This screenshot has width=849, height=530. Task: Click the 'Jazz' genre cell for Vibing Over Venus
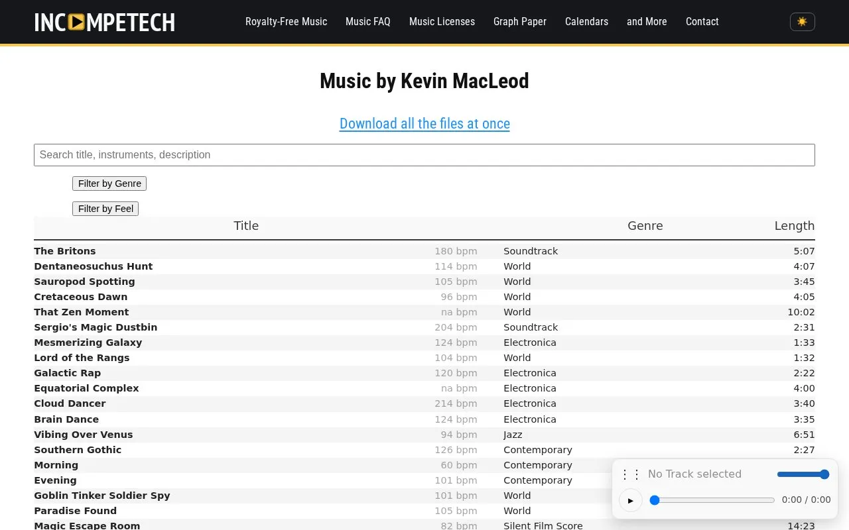tap(513, 435)
